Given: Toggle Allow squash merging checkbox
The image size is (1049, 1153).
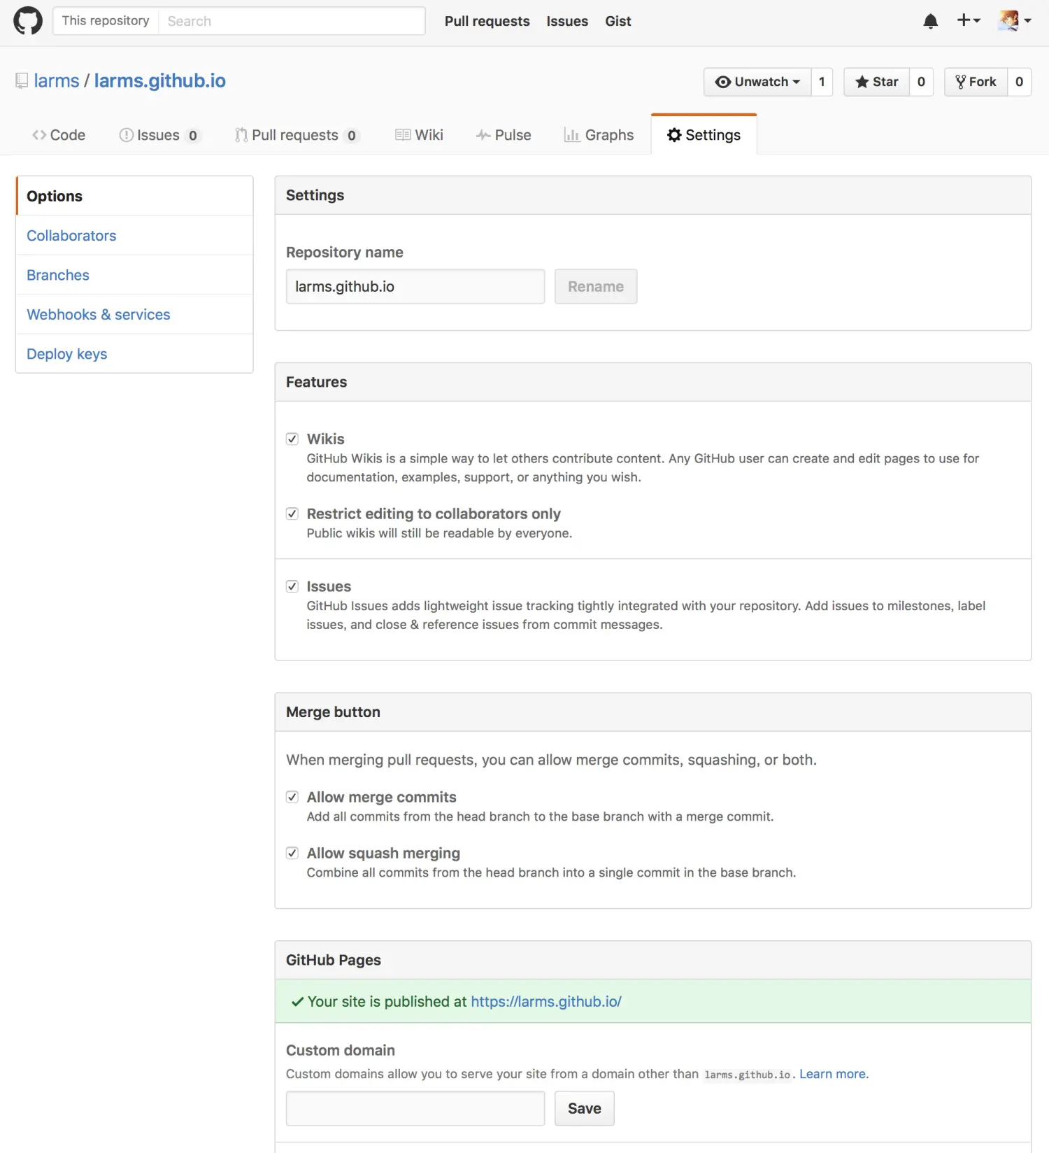Looking at the screenshot, I should (x=292, y=853).
